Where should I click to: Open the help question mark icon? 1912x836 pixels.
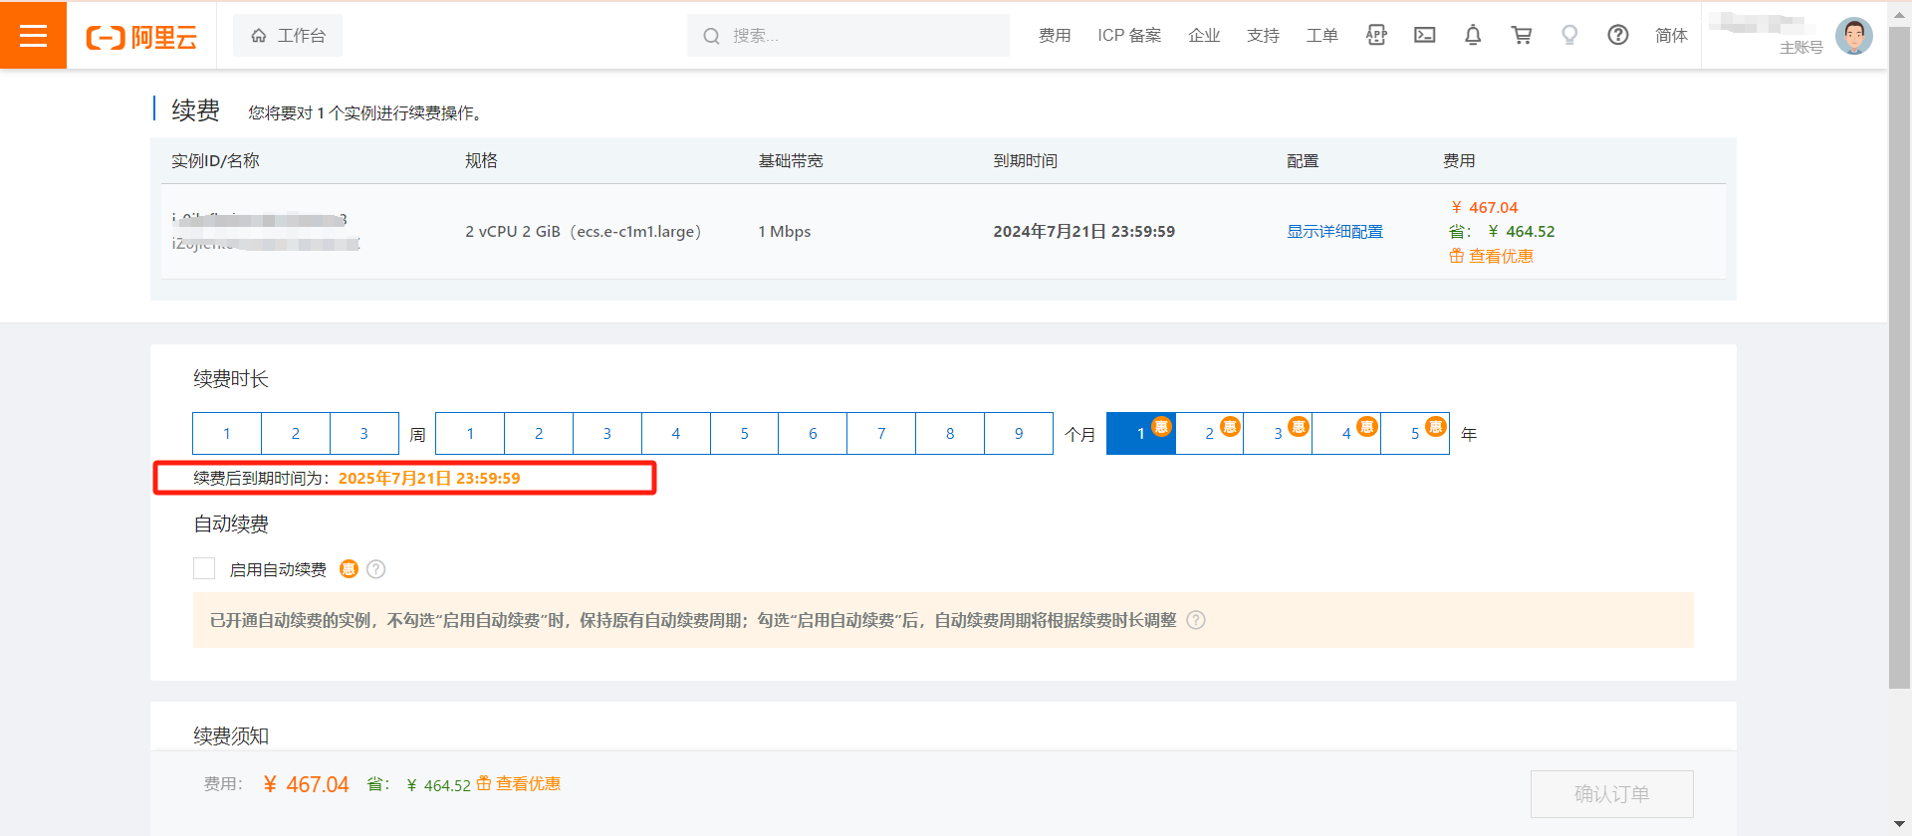click(x=1618, y=36)
